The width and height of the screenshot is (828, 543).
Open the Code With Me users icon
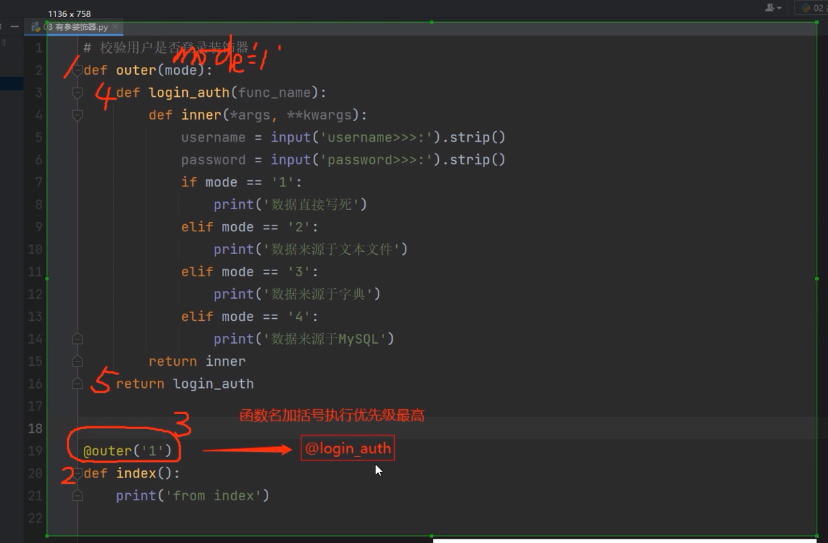pyautogui.click(x=773, y=7)
